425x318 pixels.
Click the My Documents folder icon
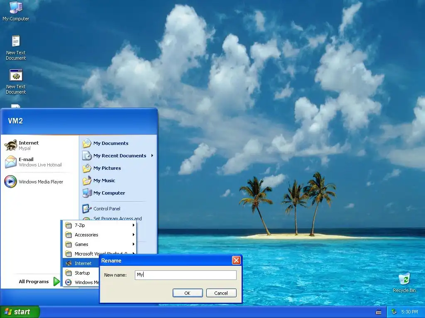pos(87,143)
